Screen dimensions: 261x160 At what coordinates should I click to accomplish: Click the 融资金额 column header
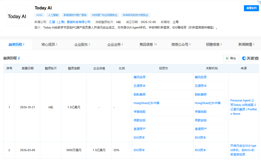(74, 68)
